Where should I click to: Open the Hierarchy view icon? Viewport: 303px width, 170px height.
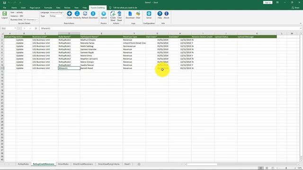click(x=77, y=14)
